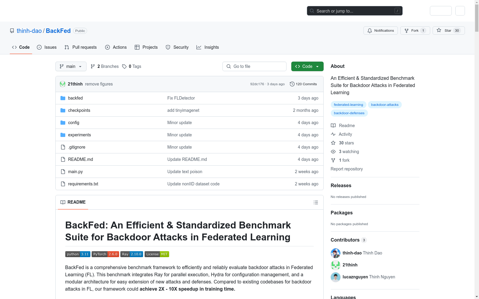Open the backfed folder icon
This screenshot has height=299, width=479.
click(x=63, y=98)
